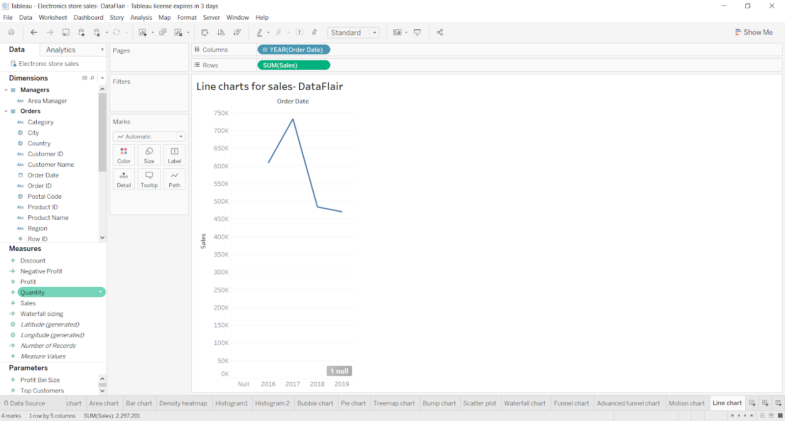Open Show/Hide cards dropdown arrow
Screen dimensions: 785x421
(x=406, y=33)
